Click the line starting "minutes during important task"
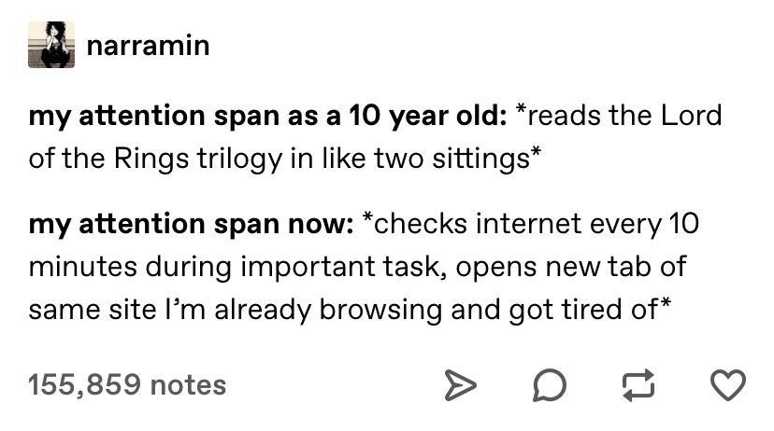The image size is (774, 431). tap(356, 266)
